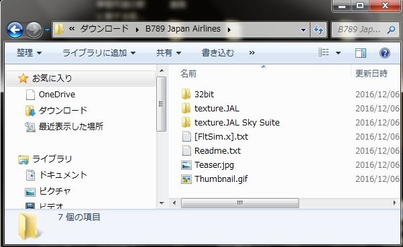
Task: Click the navigation pane scroll-down arrow
Action: tap(162, 203)
